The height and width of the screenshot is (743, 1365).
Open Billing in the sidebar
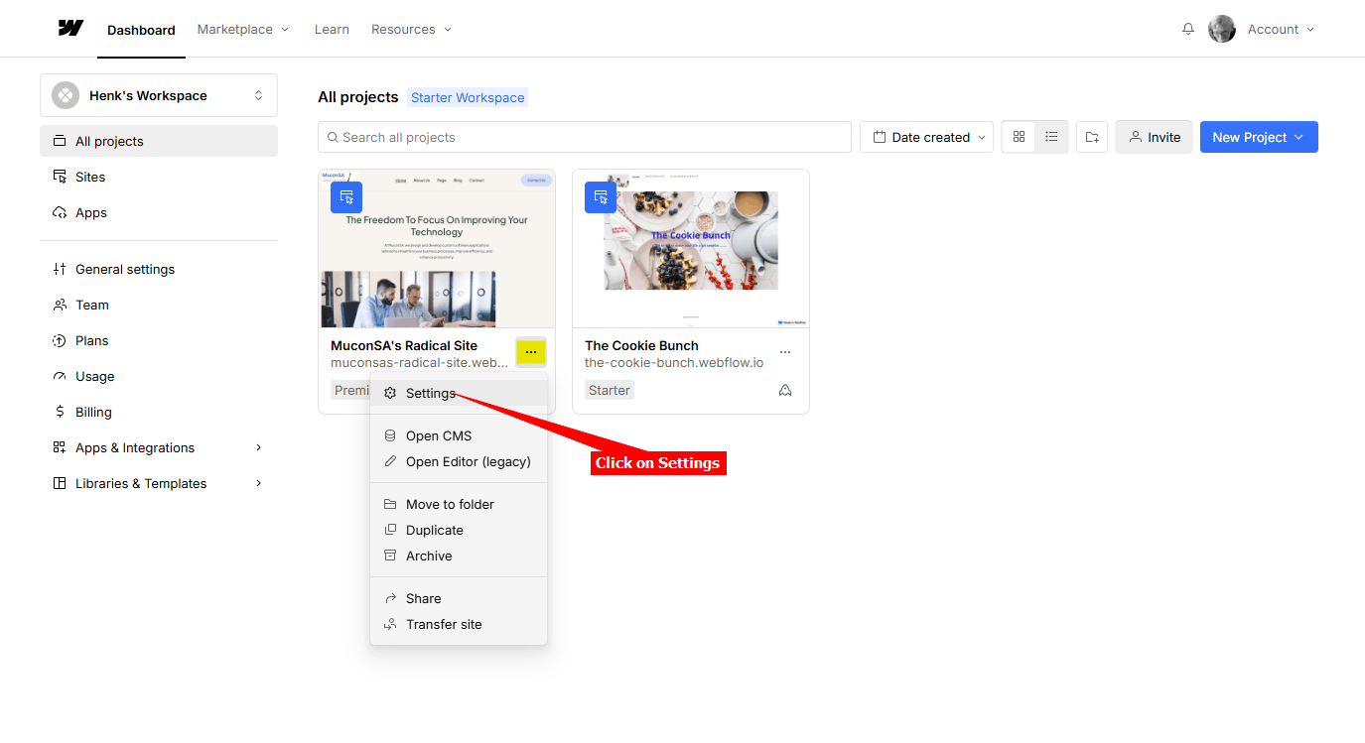pos(159,412)
